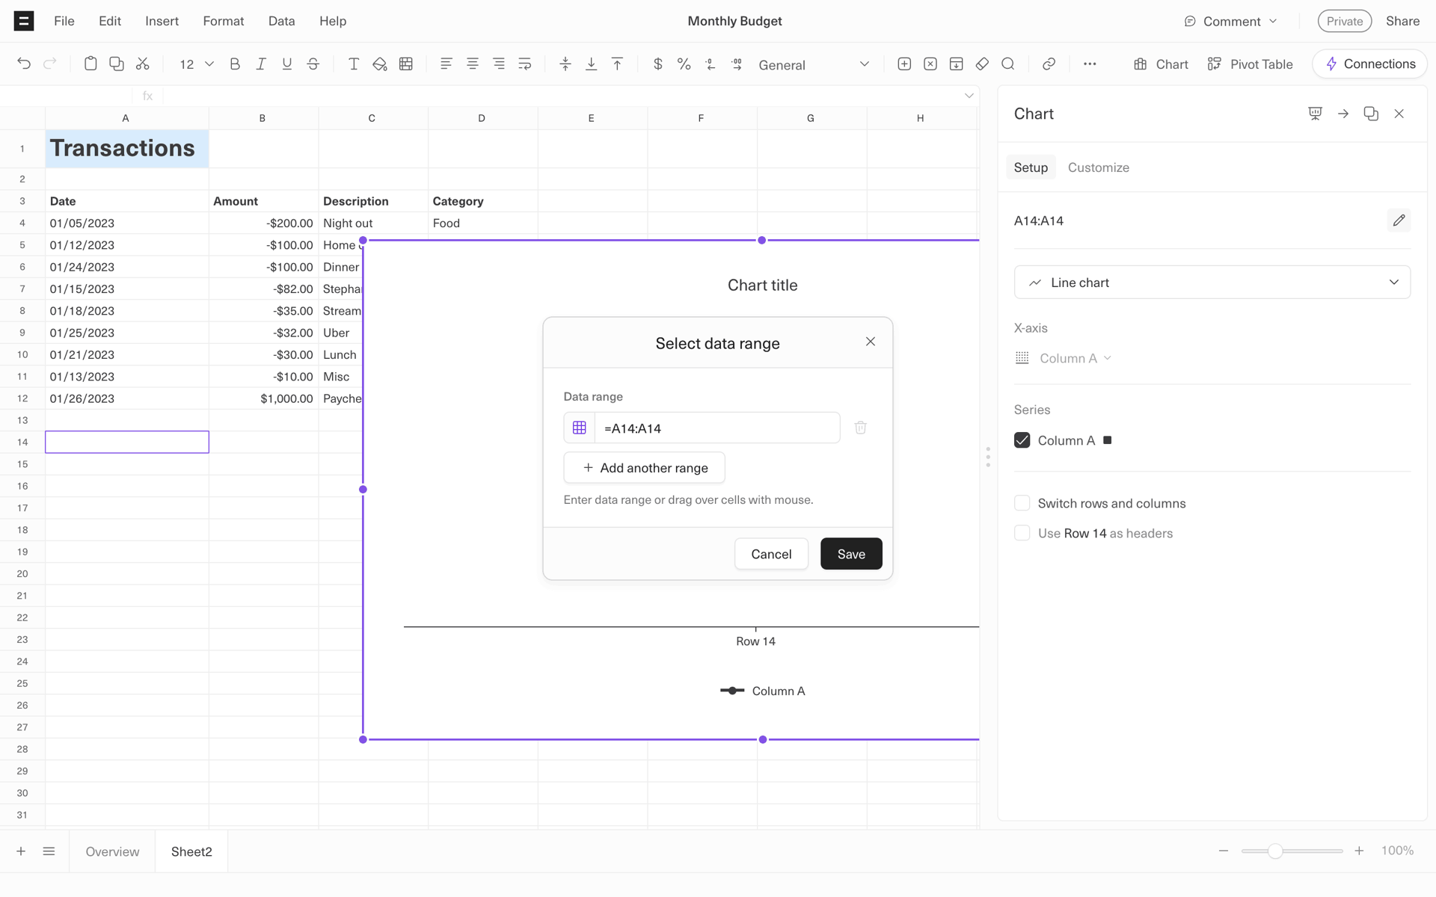Click the cut scissors icon
Image resolution: width=1436 pixels, height=897 pixels.
point(143,64)
